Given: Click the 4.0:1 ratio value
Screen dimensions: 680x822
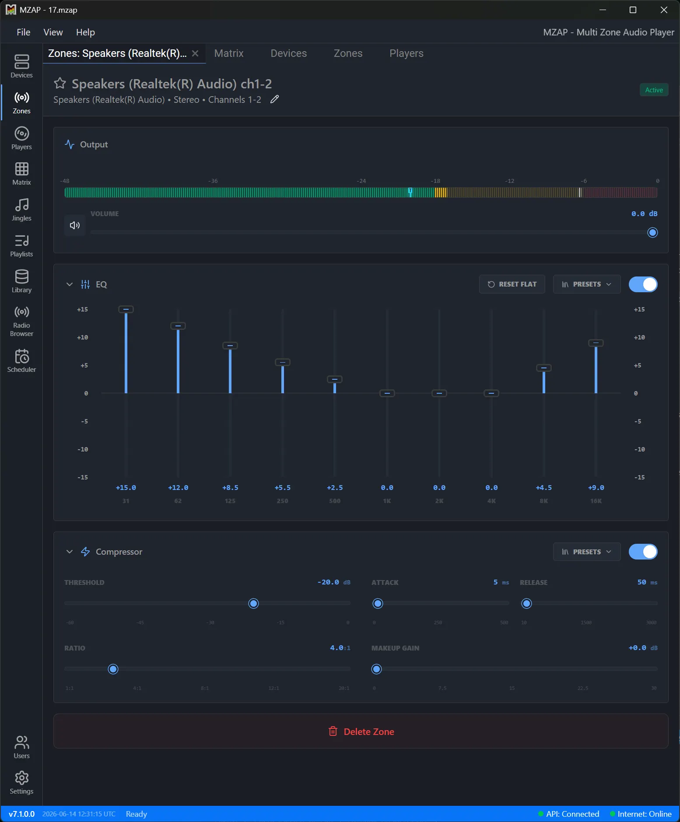Looking at the screenshot, I should [x=340, y=648].
